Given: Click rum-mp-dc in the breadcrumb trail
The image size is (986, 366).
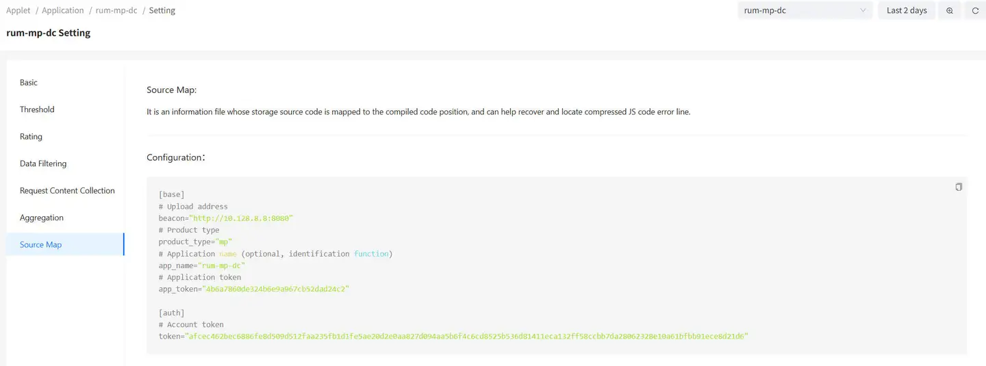Looking at the screenshot, I should tap(116, 10).
